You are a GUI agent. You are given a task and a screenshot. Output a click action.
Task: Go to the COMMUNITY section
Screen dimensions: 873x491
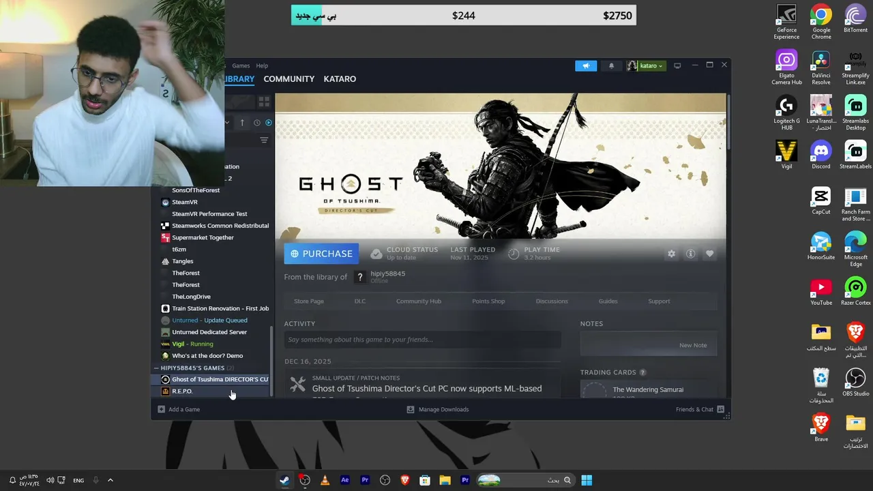tap(288, 79)
